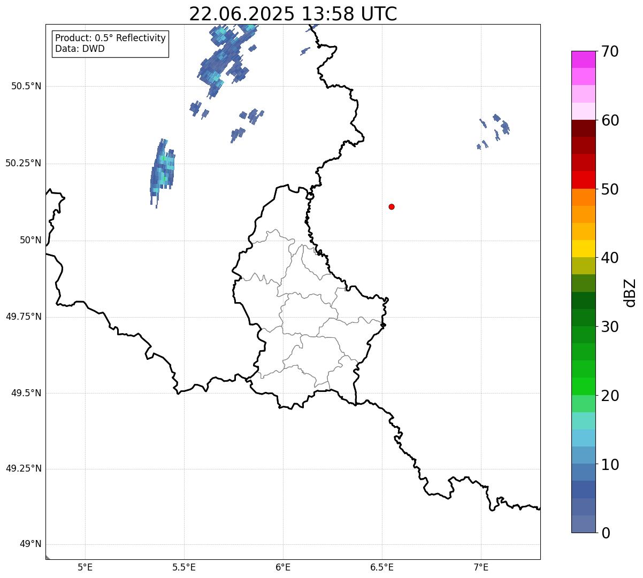Image resolution: width=643 pixels, height=578 pixels.
Task: Pick the magenta swatch at top of colorbar
Action: click(x=583, y=59)
